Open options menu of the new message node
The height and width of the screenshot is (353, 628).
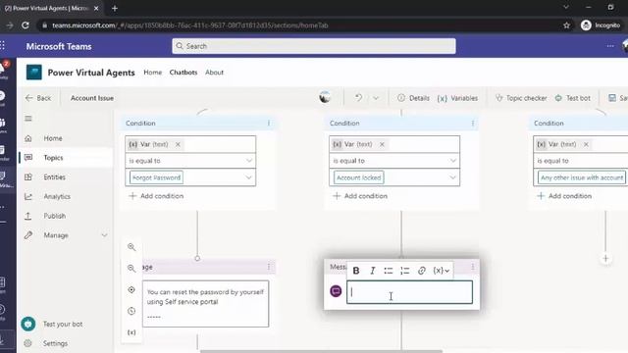pyautogui.click(x=473, y=267)
